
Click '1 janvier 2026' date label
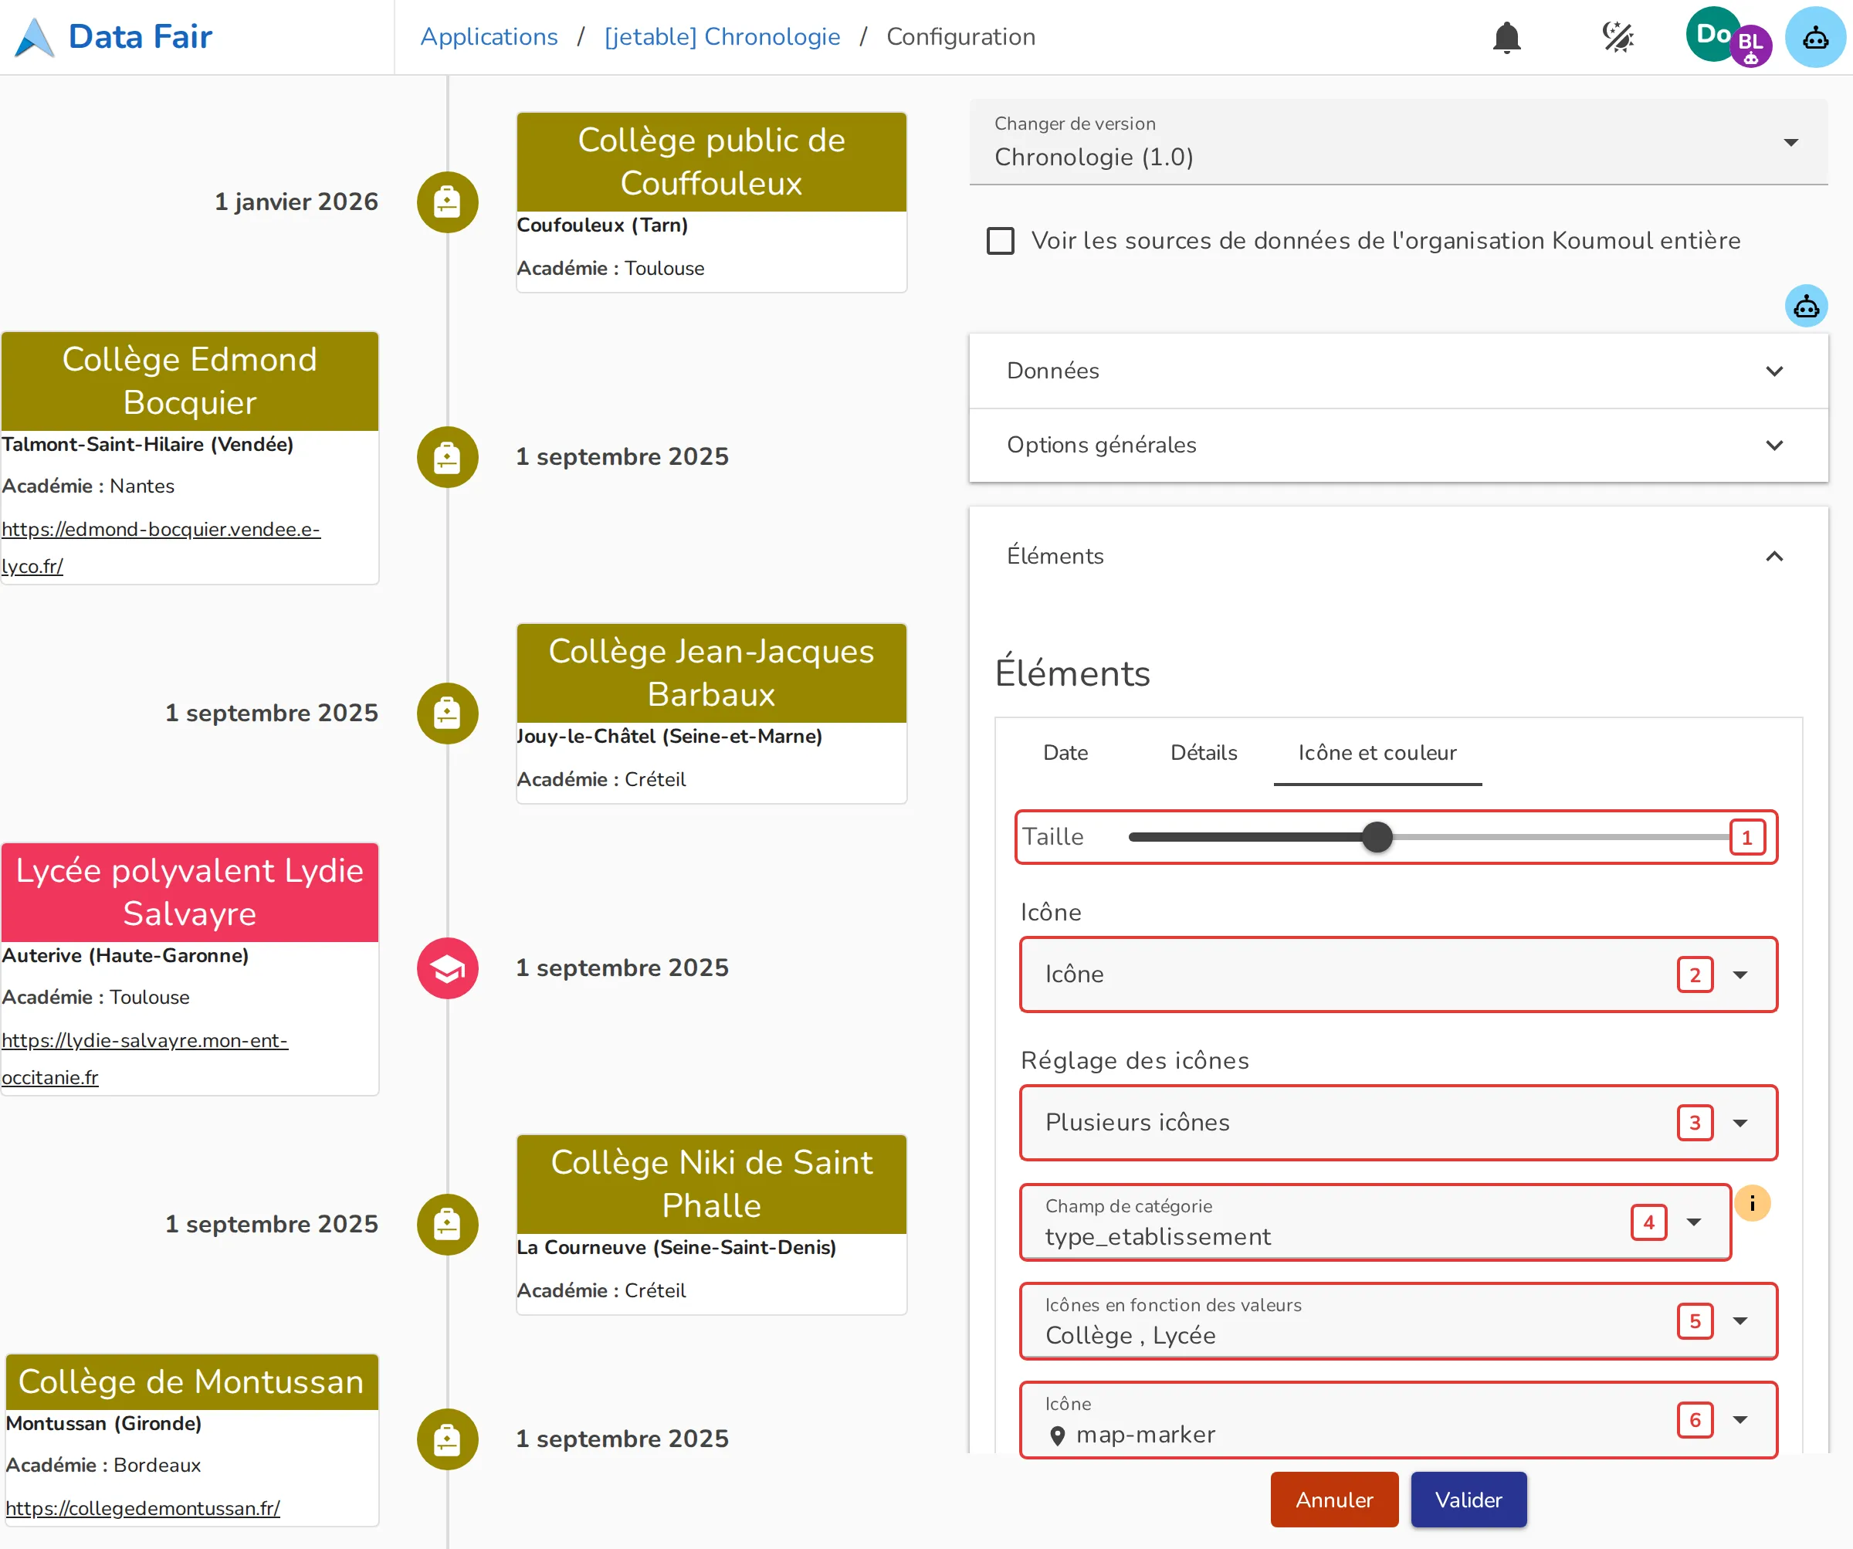(296, 202)
